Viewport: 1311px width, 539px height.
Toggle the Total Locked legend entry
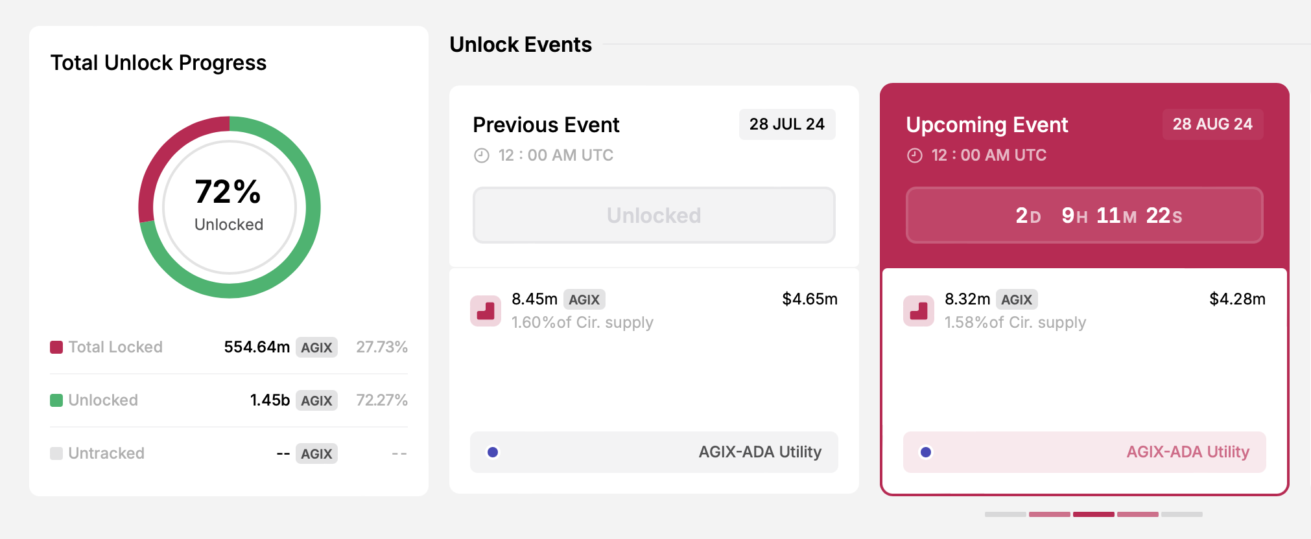(x=107, y=347)
